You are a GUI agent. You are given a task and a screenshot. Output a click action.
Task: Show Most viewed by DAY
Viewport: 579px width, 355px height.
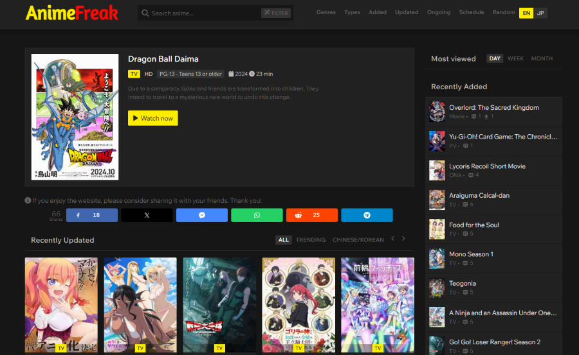click(x=495, y=58)
